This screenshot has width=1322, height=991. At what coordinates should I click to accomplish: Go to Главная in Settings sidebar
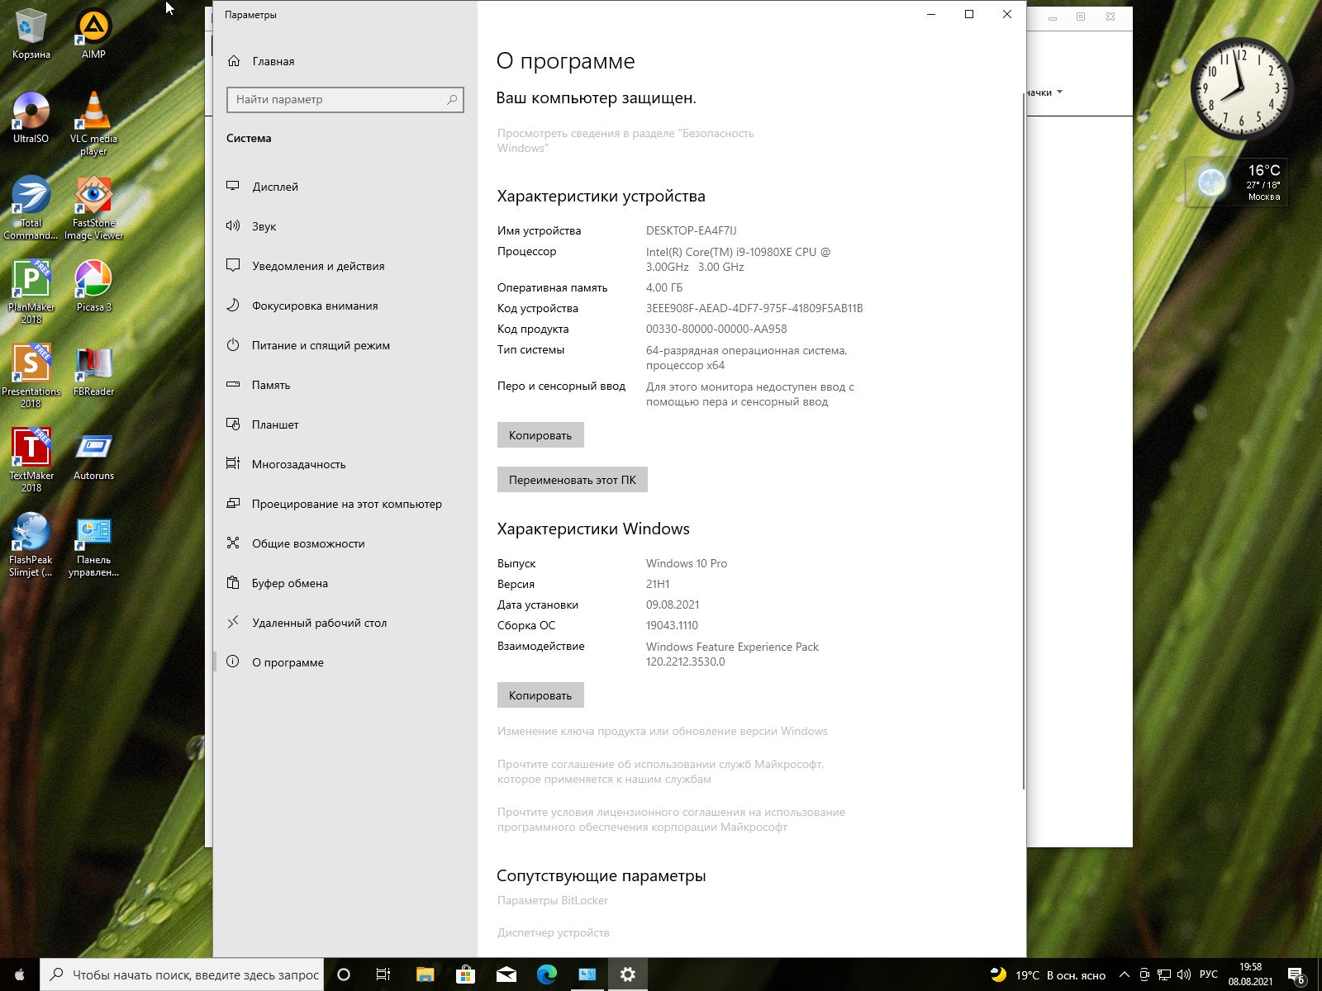(345, 61)
